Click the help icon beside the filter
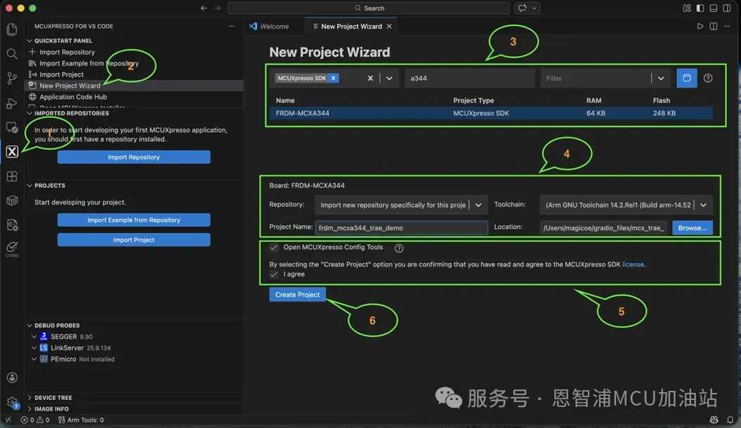 click(x=707, y=79)
